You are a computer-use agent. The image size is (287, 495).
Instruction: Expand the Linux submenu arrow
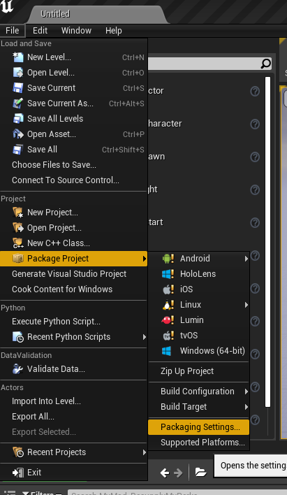tap(246, 305)
